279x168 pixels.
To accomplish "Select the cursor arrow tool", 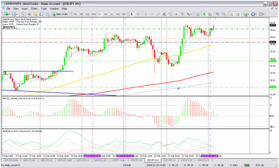I will 132,14.
